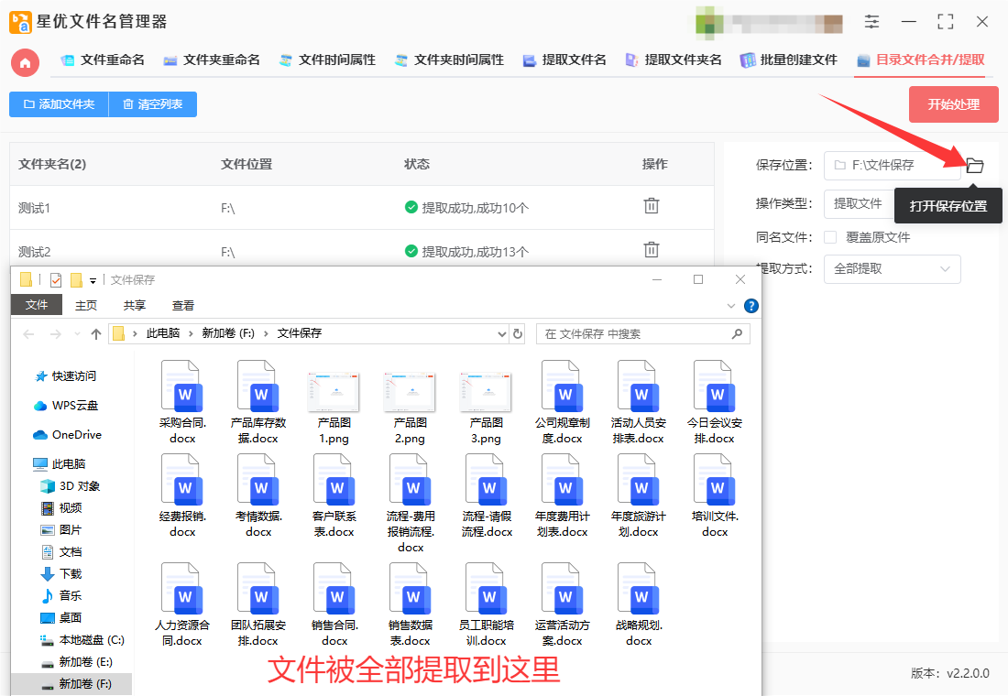This screenshot has height=696, width=1008.
Task: Delete the 测试2 folder row
Action: 652,250
